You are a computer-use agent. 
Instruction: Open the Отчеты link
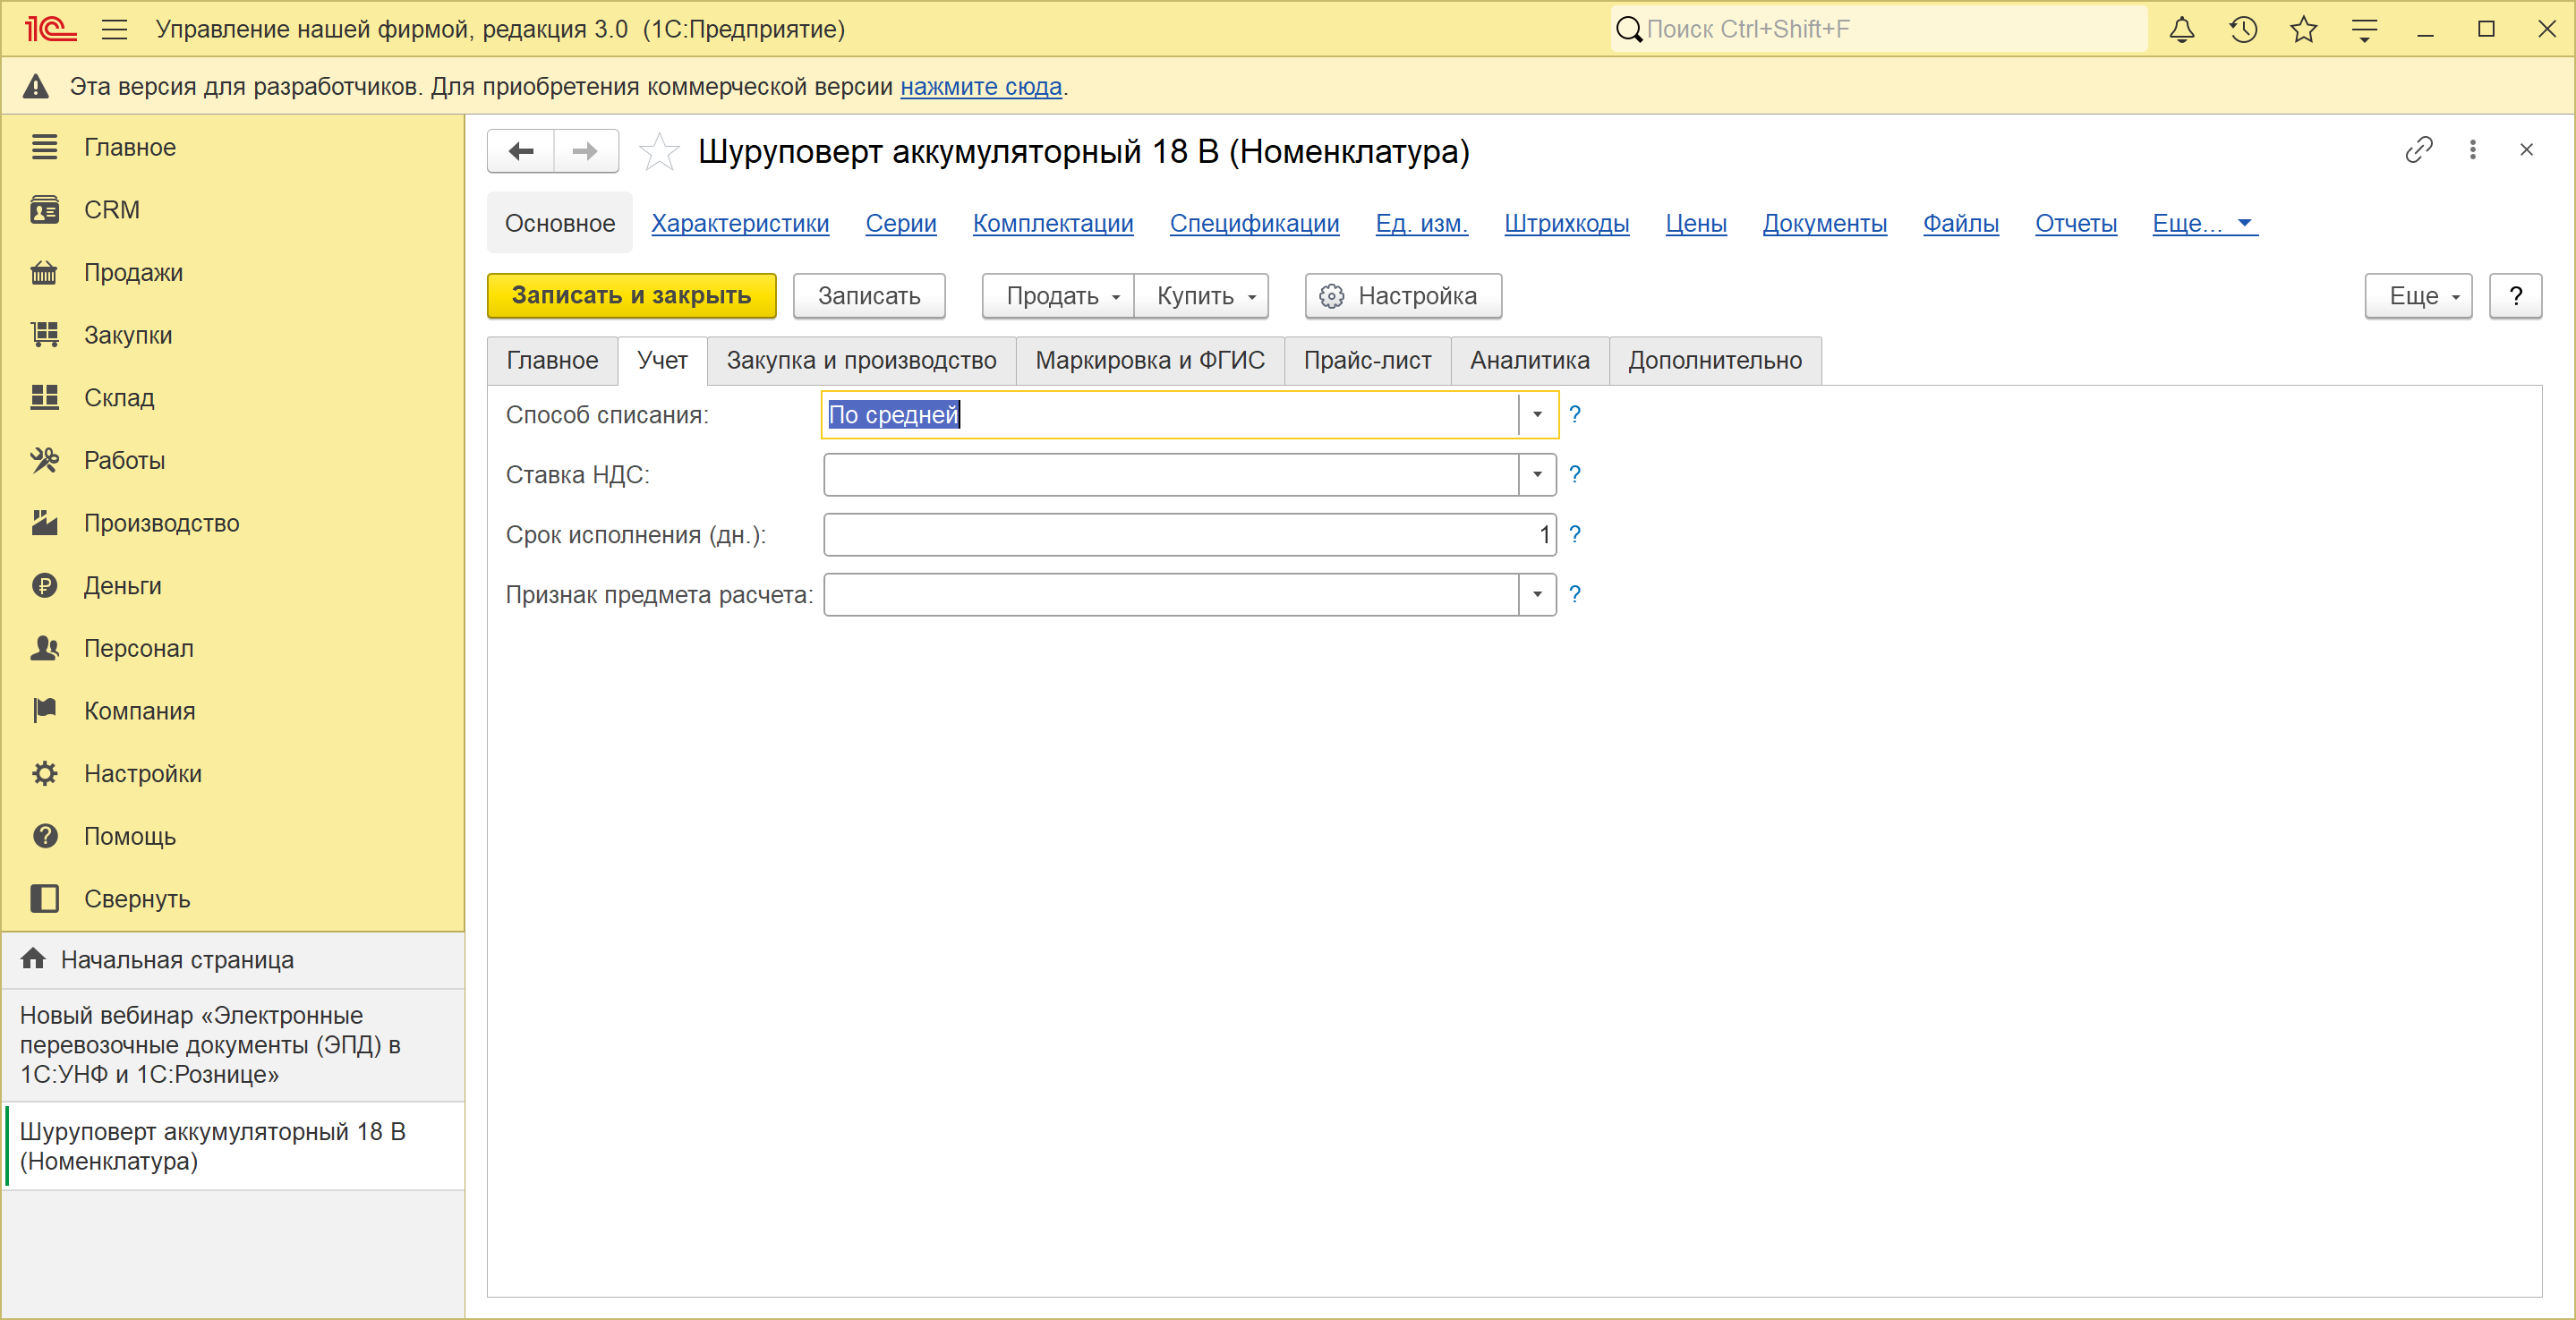pyautogui.click(x=2075, y=224)
